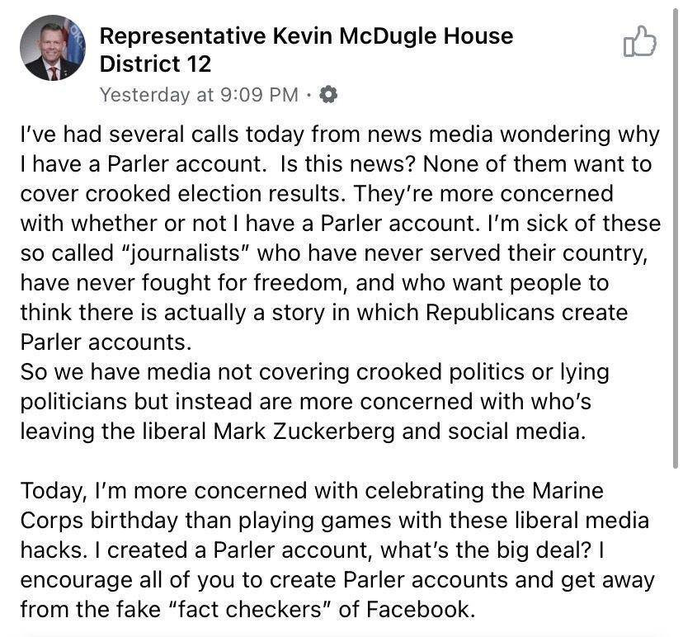Click the 'District 12' line of the page title
The width and height of the screenshot is (683, 637).
point(155,64)
